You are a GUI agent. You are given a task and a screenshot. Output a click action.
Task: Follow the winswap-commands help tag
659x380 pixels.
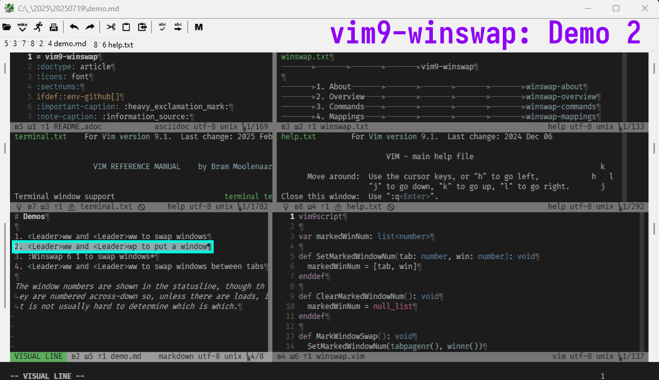click(561, 107)
